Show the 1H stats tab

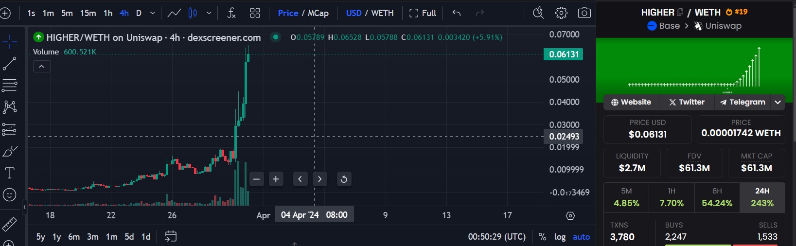(x=672, y=197)
